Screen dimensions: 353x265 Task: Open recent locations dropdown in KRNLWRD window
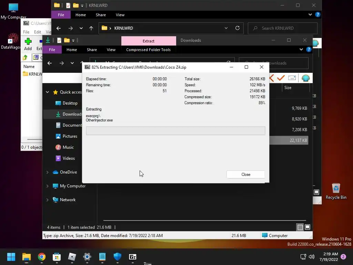(81, 28)
